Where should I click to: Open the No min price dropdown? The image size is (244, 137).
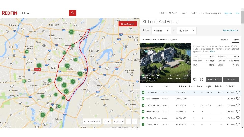pyautogui.click(x=161, y=31)
